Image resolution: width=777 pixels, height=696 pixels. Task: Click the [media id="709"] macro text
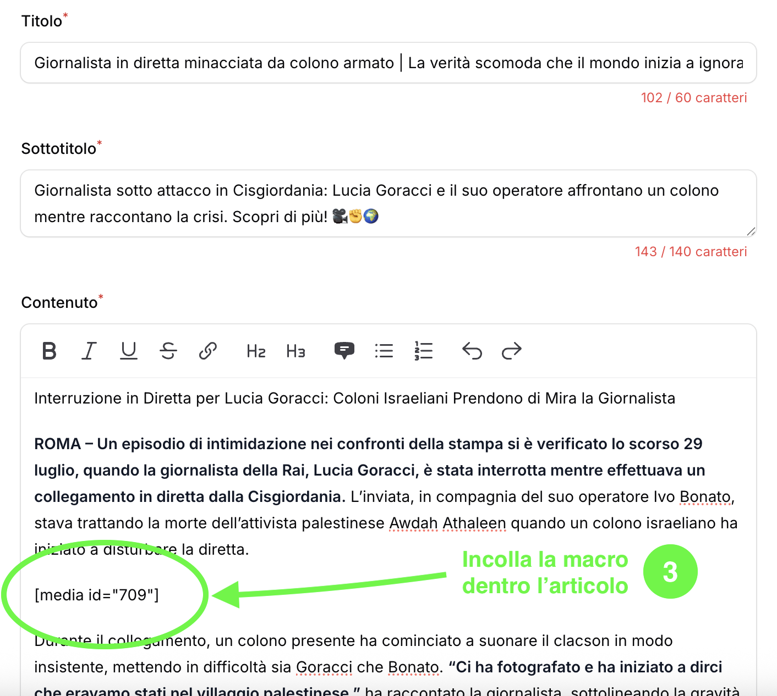97,595
